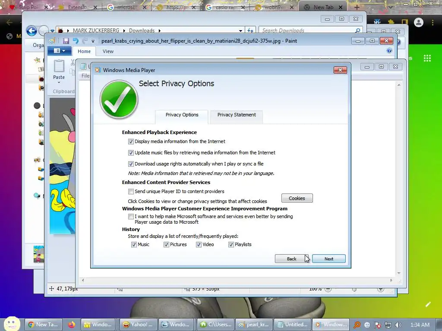Enable sending Player usage data to Microsoft
The height and width of the screenshot is (331, 442).
[131, 217]
